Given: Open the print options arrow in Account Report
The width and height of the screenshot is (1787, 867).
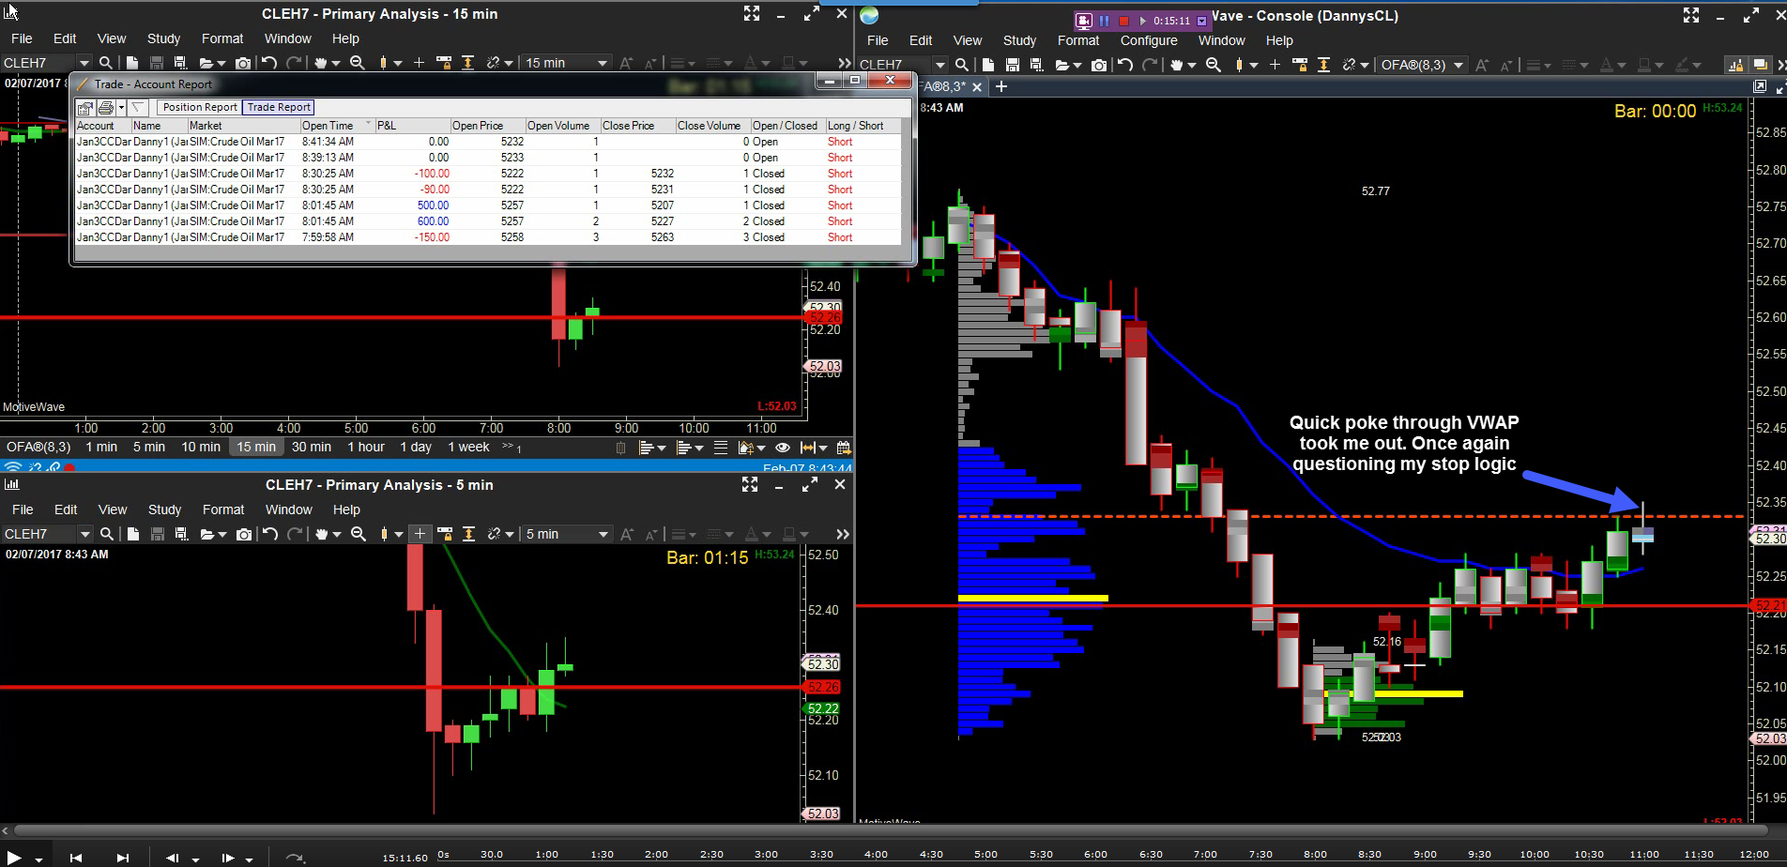Looking at the screenshot, I should pos(121,108).
